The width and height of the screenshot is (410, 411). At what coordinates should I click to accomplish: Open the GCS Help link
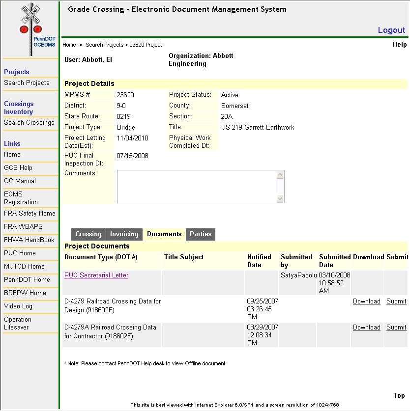pos(18,168)
